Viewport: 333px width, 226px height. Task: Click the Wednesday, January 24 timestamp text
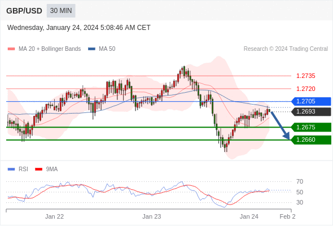coord(79,28)
